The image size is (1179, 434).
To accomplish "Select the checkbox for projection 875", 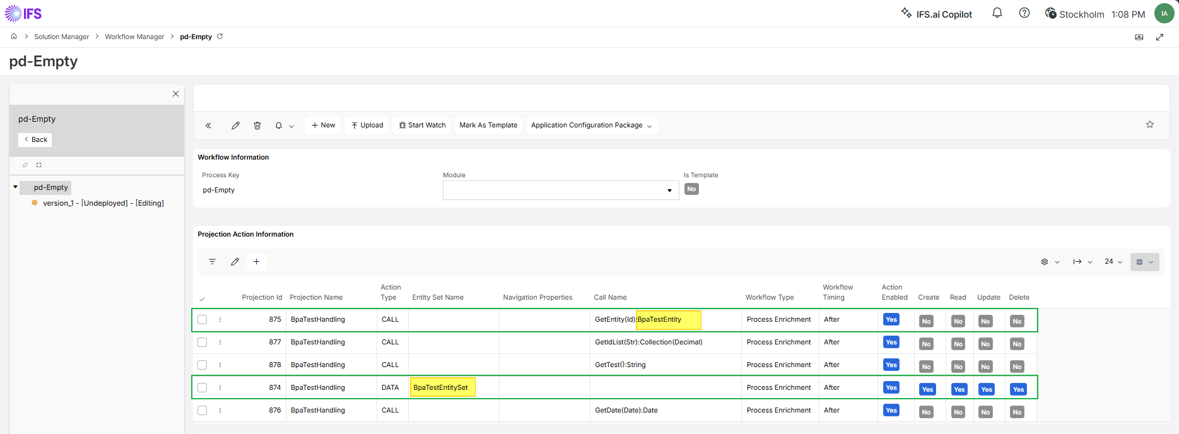I will coord(202,320).
